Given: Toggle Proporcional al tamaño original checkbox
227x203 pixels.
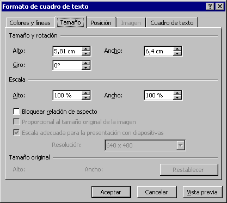Looking at the screenshot, I should tap(16, 122).
